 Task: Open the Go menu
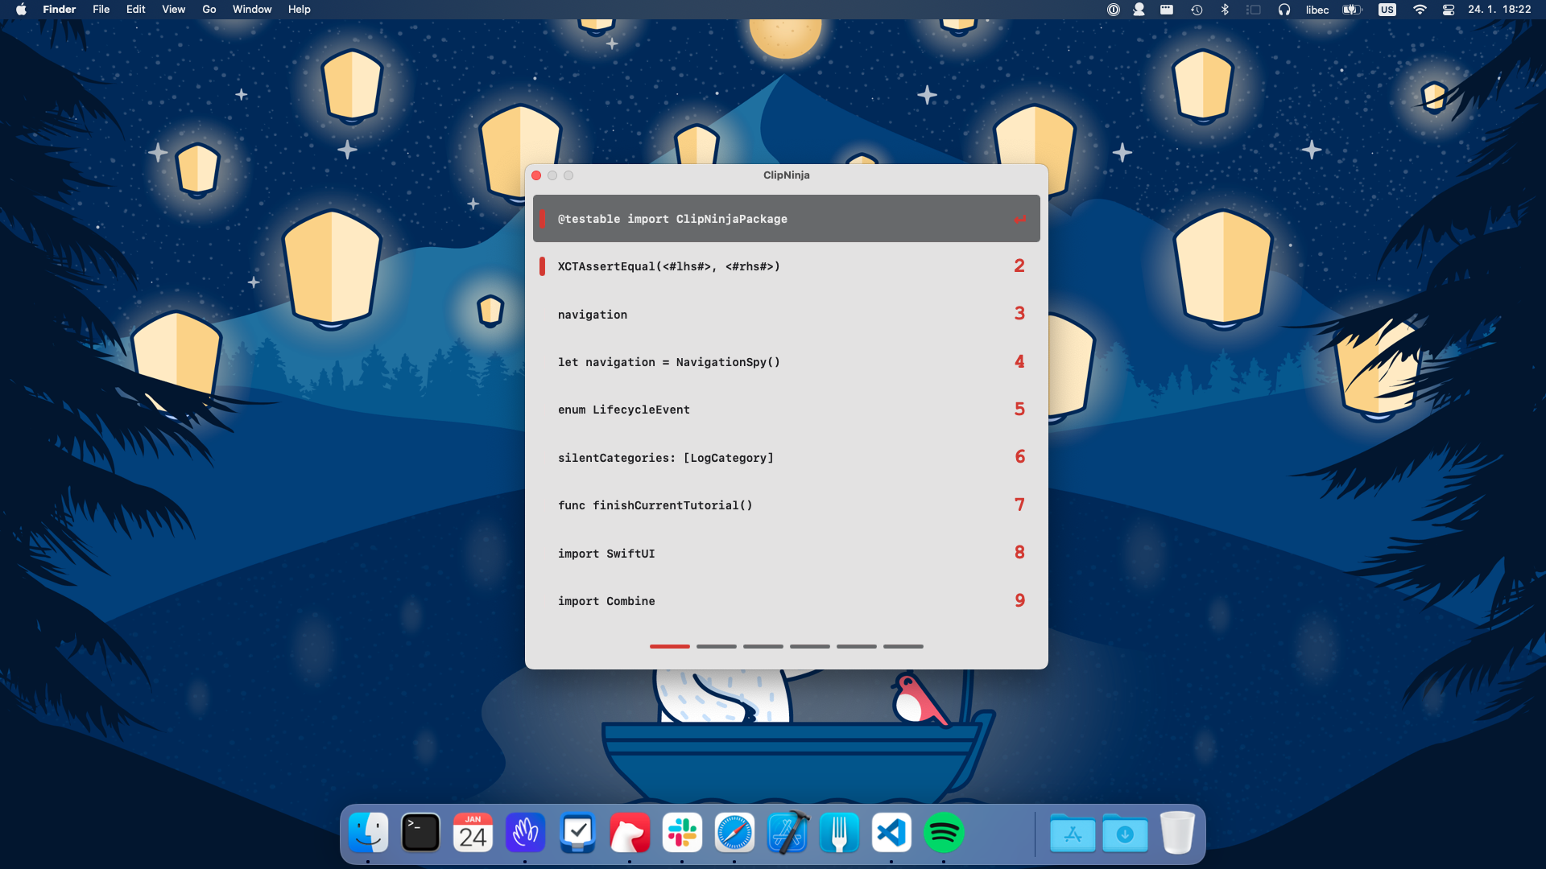tap(209, 10)
